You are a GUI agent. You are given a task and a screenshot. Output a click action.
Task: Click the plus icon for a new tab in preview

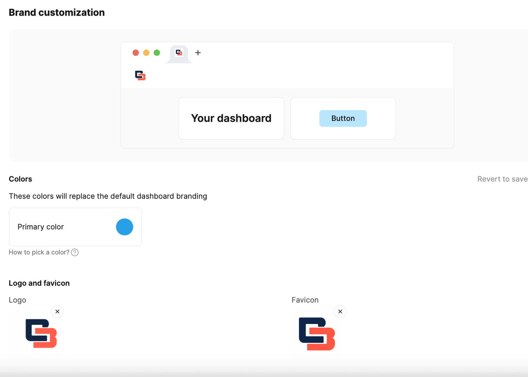198,53
